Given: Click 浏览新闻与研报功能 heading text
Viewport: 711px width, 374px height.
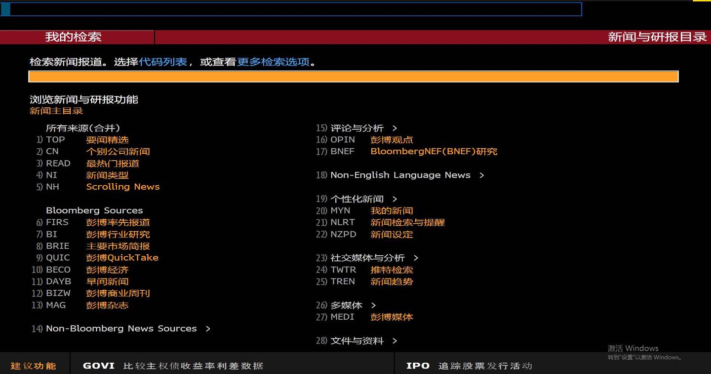Looking at the screenshot, I should click(84, 100).
